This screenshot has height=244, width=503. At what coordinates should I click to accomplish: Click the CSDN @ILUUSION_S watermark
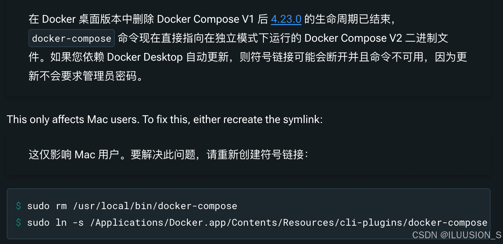[457, 235]
